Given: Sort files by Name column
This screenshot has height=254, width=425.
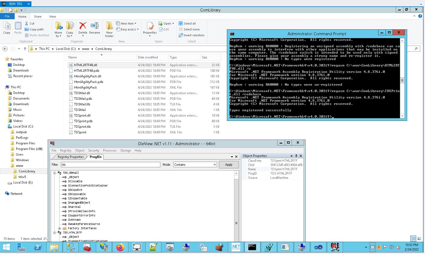Looking at the screenshot, I should [100, 57].
